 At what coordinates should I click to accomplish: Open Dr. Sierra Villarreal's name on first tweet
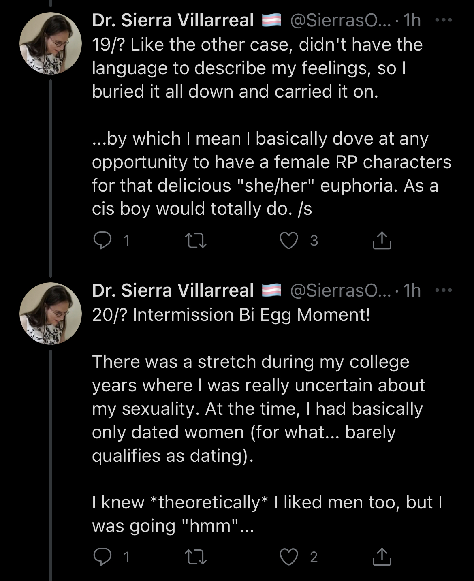pos(173,20)
